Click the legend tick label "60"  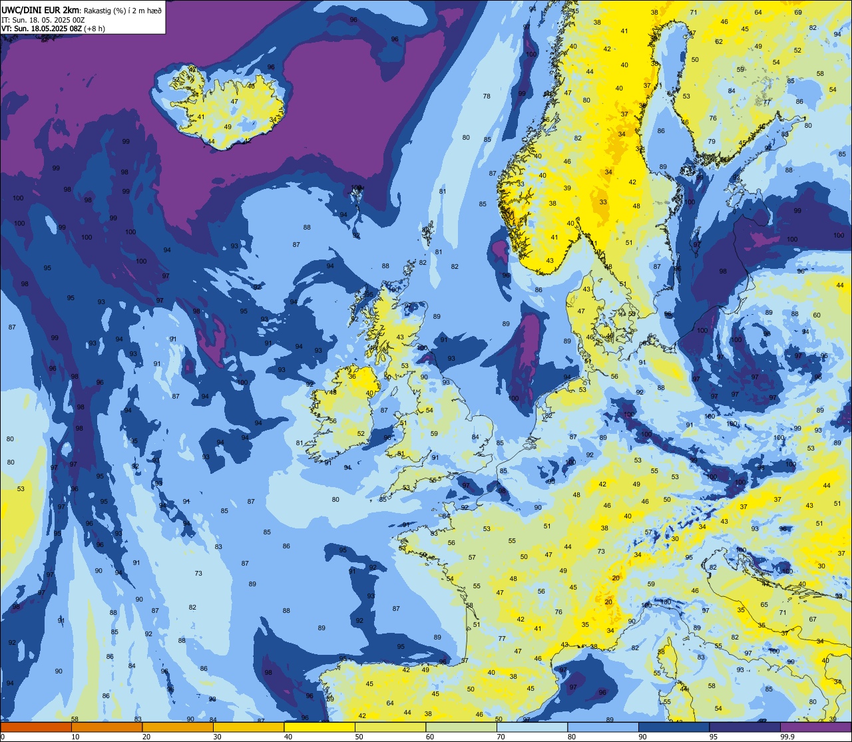click(x=430, y=737)
